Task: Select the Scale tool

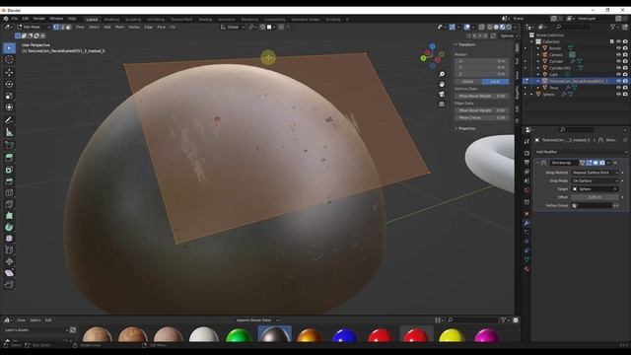Action: click(x=9, y=96)
